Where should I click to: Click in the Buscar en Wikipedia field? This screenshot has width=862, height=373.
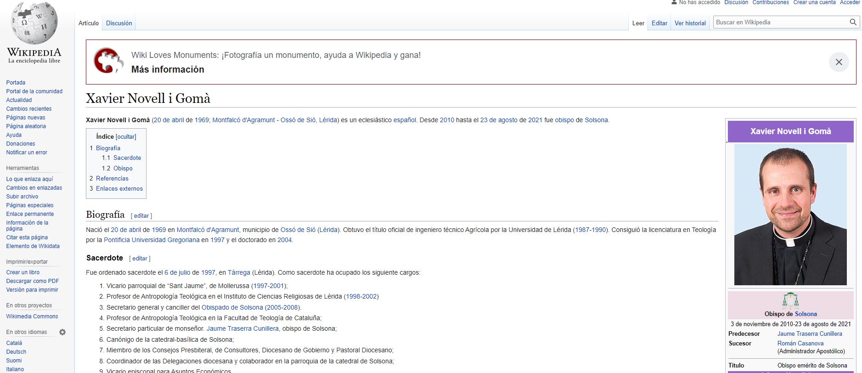781,22
